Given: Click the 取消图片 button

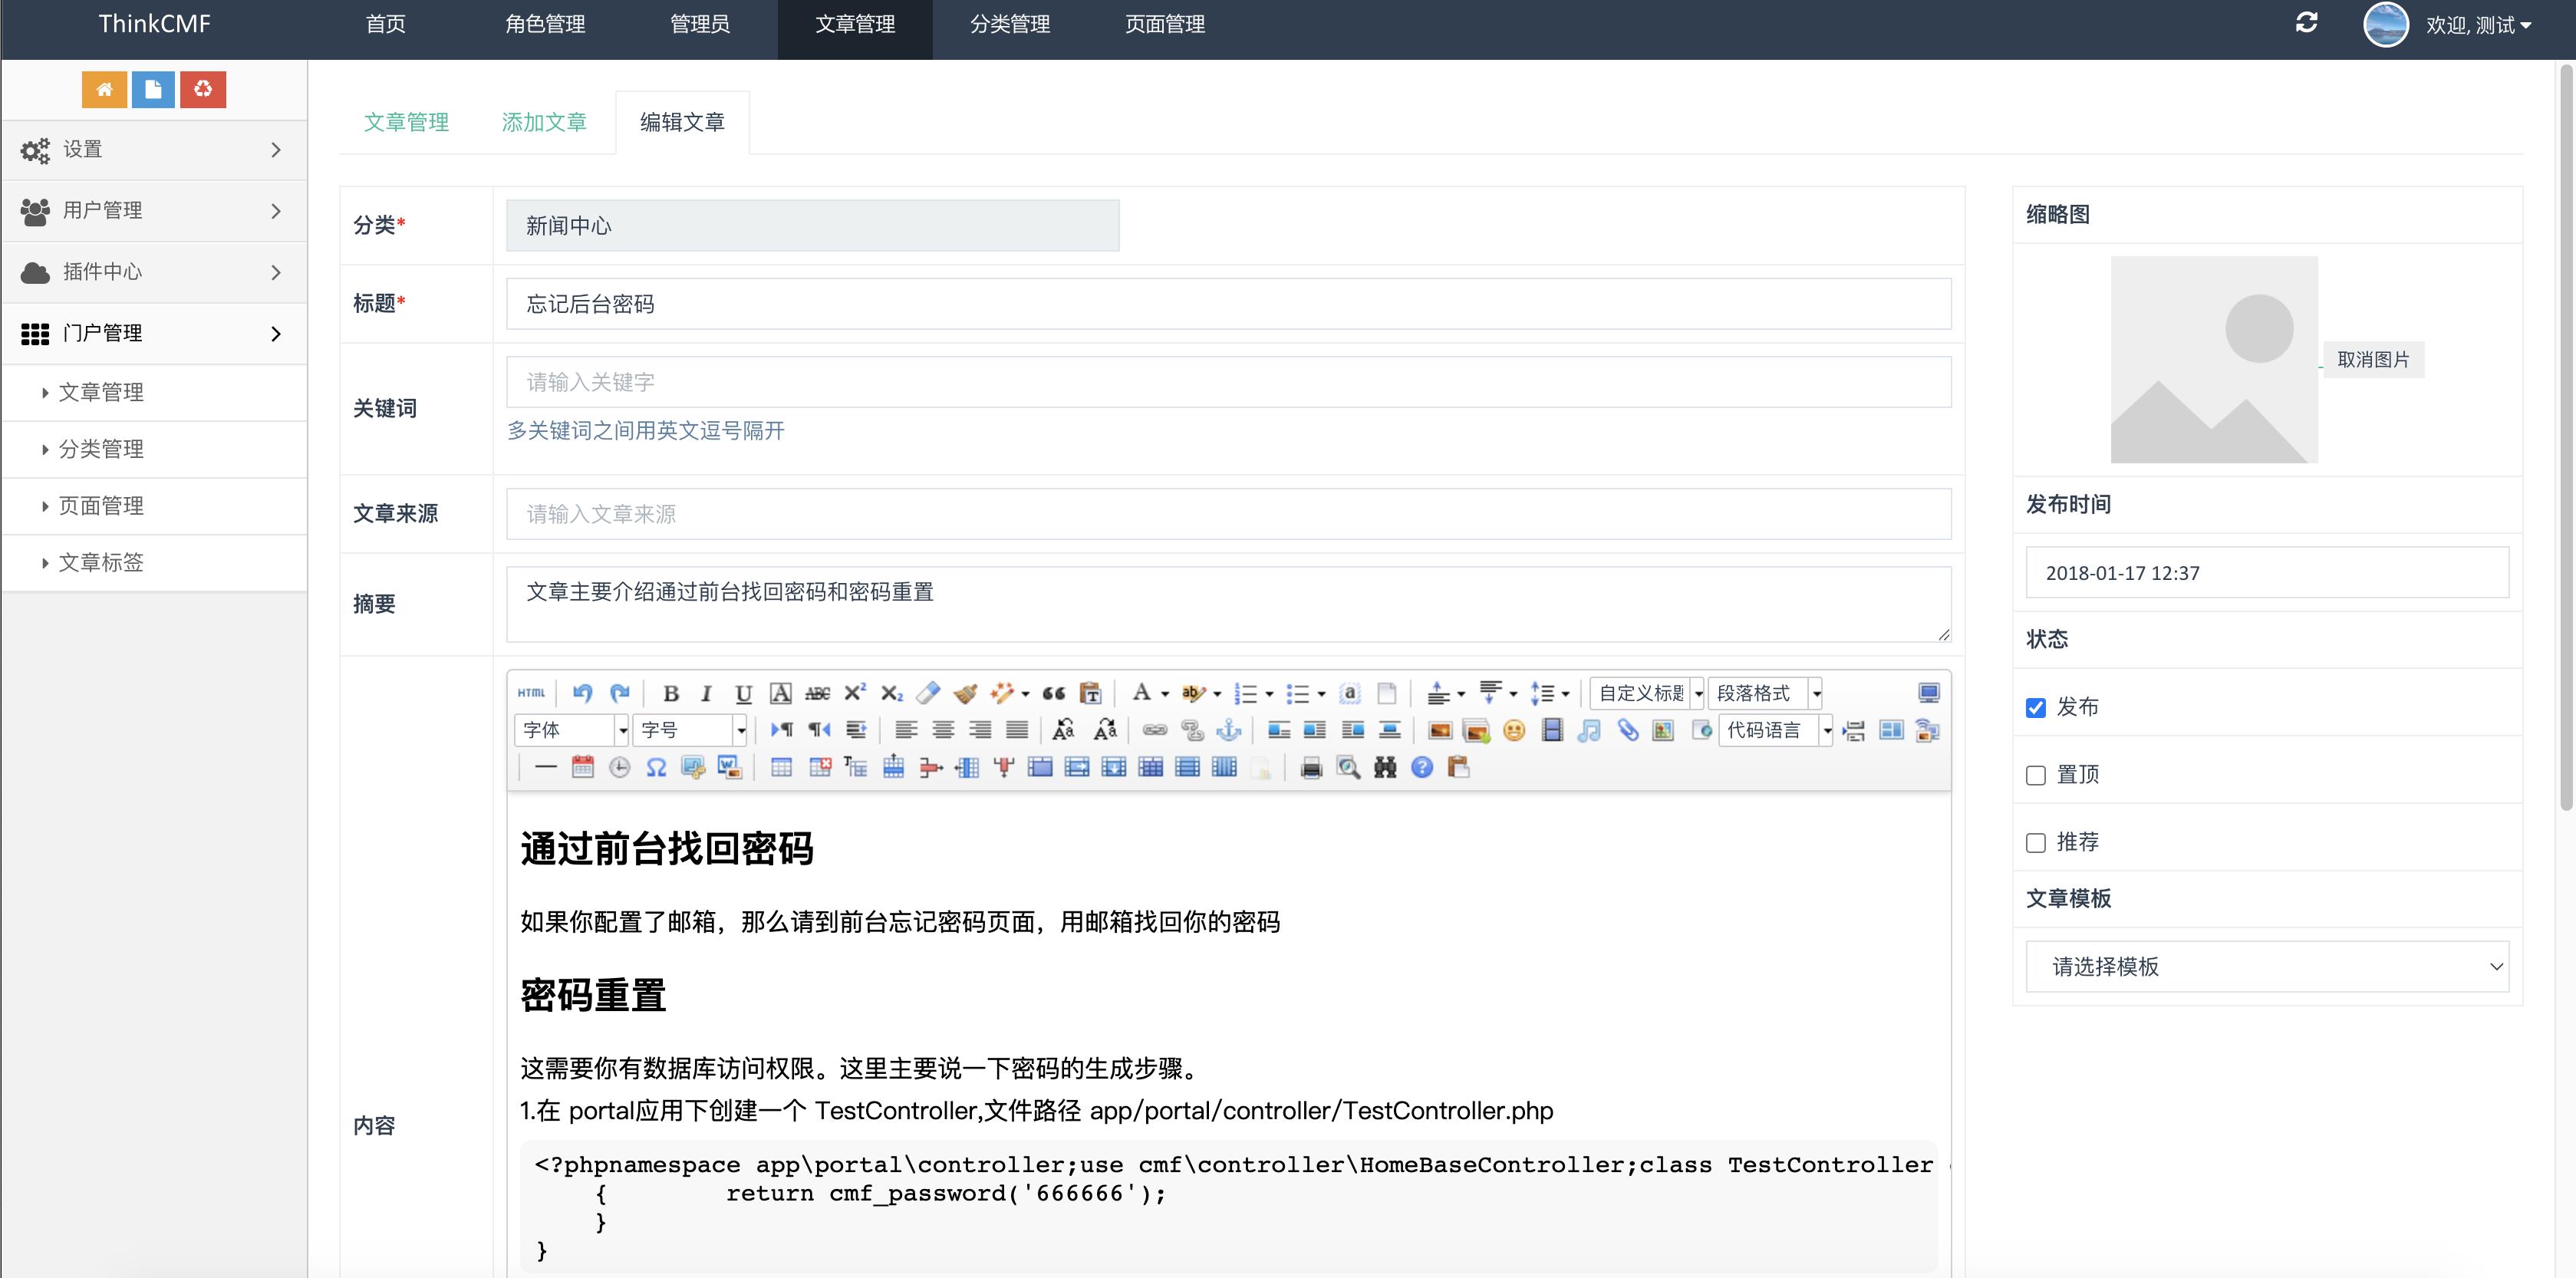Looking at the screenshot, I should [x=2373, y=360].
